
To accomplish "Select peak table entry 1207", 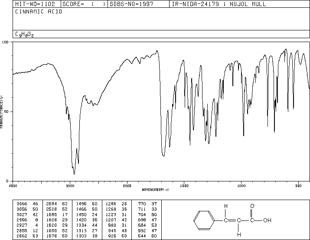I will (x=111, y=220).
